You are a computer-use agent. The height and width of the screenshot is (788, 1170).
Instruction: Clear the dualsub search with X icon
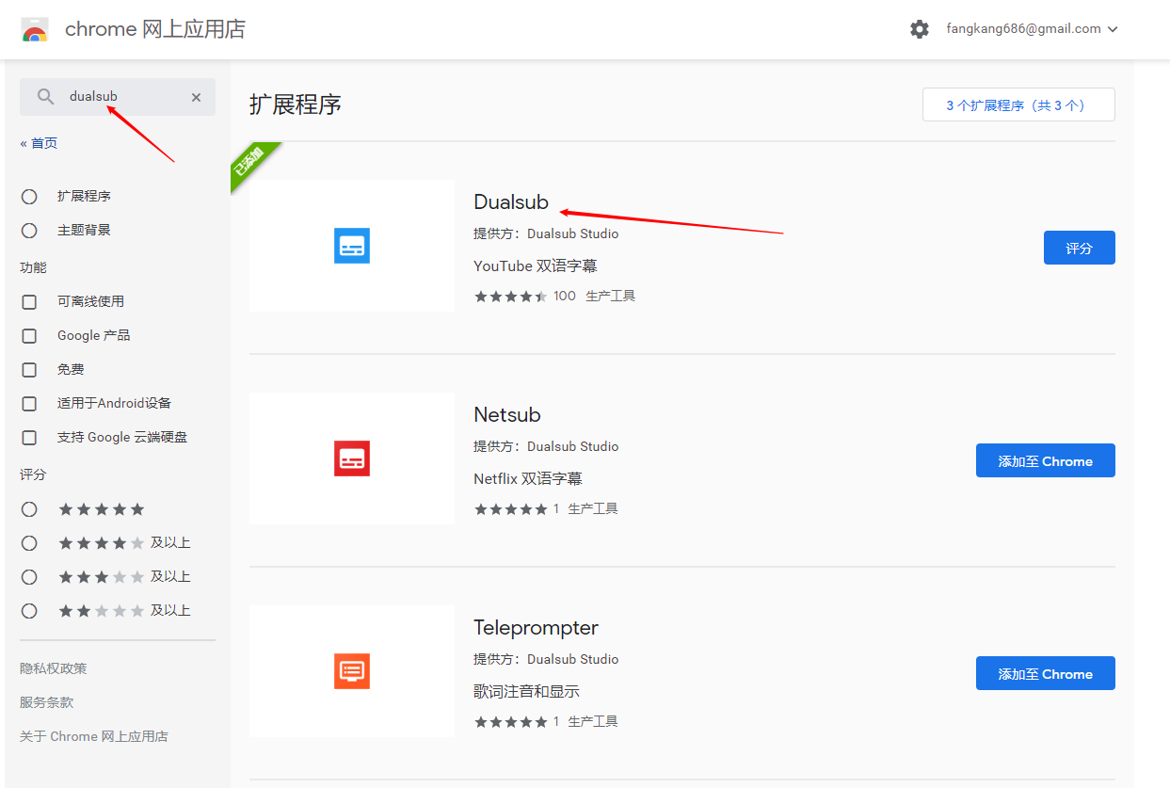coord(196,97)
